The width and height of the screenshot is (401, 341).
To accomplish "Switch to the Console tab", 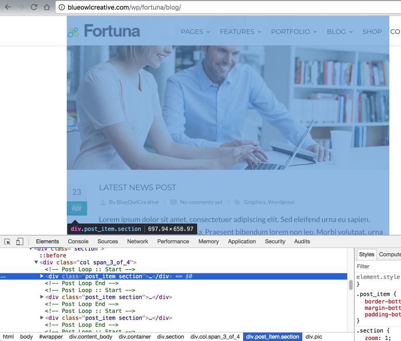I will click(78, 242).
